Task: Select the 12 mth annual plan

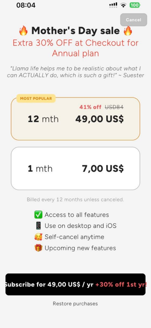Action: (75, 119)
